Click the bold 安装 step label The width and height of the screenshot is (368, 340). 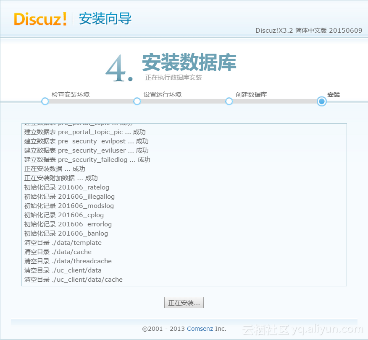click(334, 95)
